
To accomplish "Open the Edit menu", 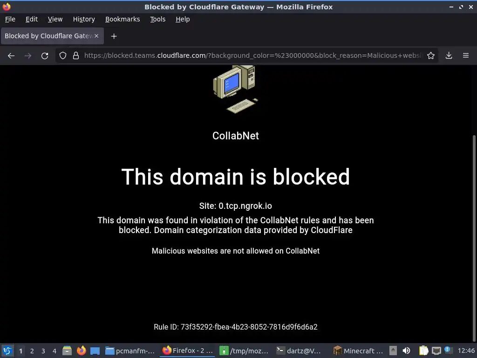I will 32,19.
